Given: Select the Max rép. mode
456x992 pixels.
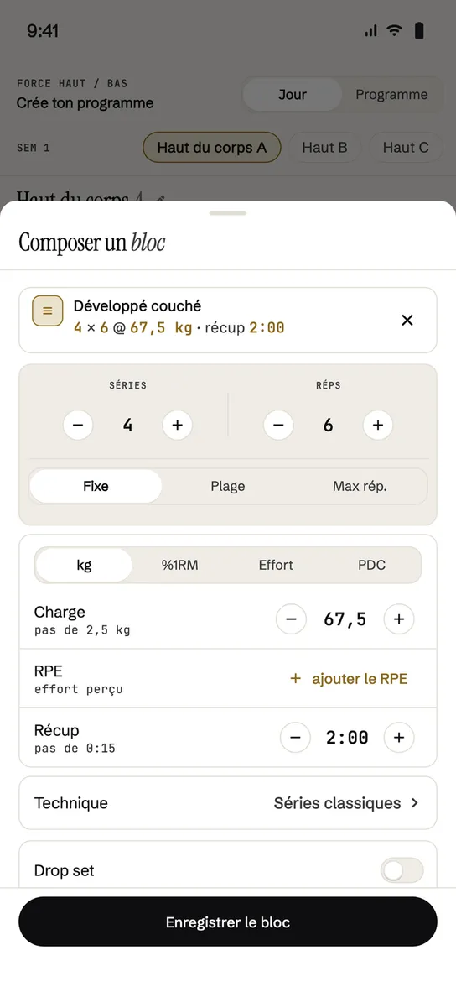Looking at the screenshot, I should click(x=360, y=487).
